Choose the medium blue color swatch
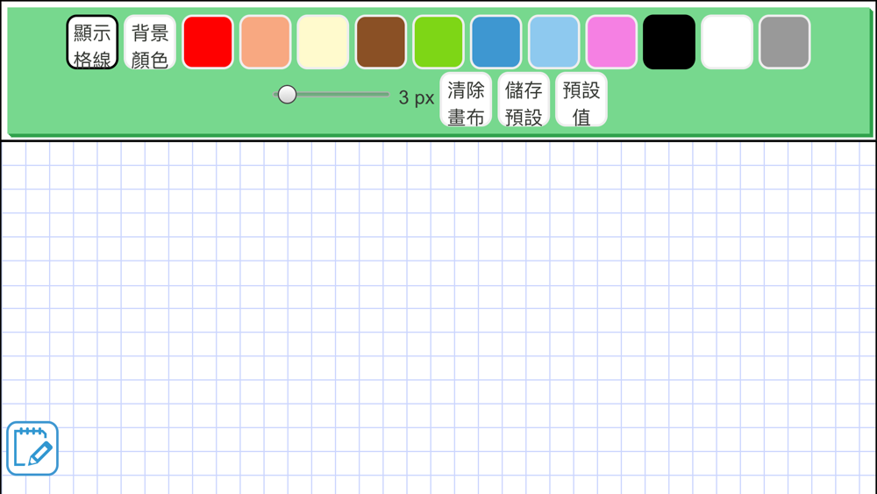877x494 pixels. point(496,42)
